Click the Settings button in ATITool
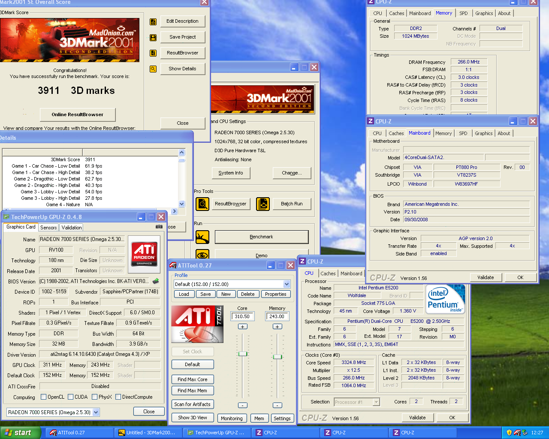Viewport: 549px width, 439px height. (x=282, y=418)
